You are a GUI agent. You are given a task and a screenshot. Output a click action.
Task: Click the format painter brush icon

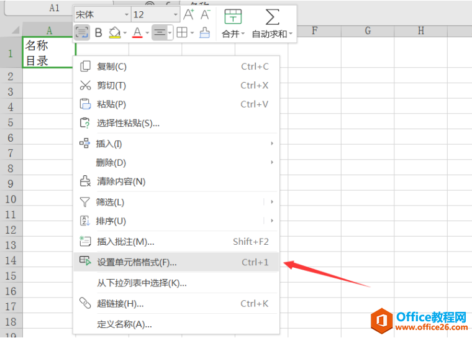pyautogui.click(x=205, y=32)
